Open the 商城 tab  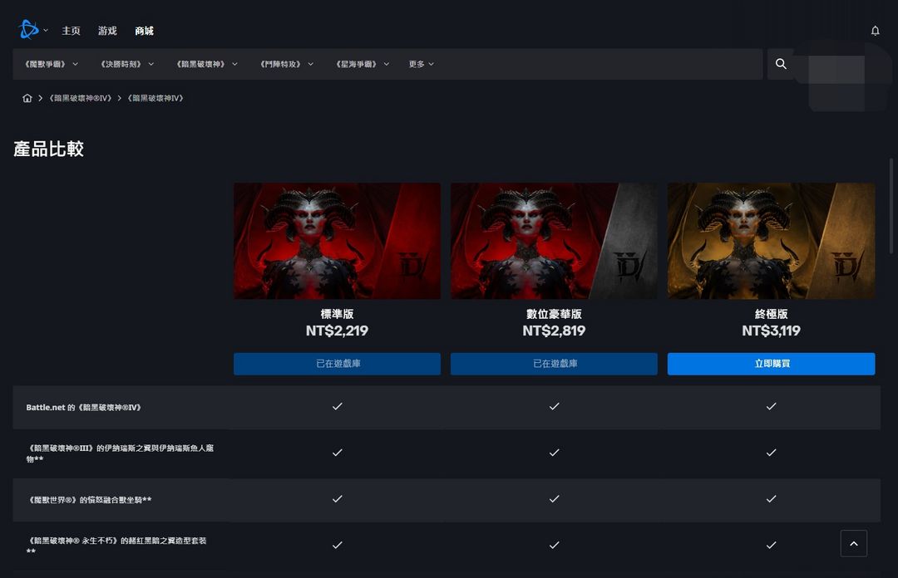pyautogui.click(x=144, y=31)
